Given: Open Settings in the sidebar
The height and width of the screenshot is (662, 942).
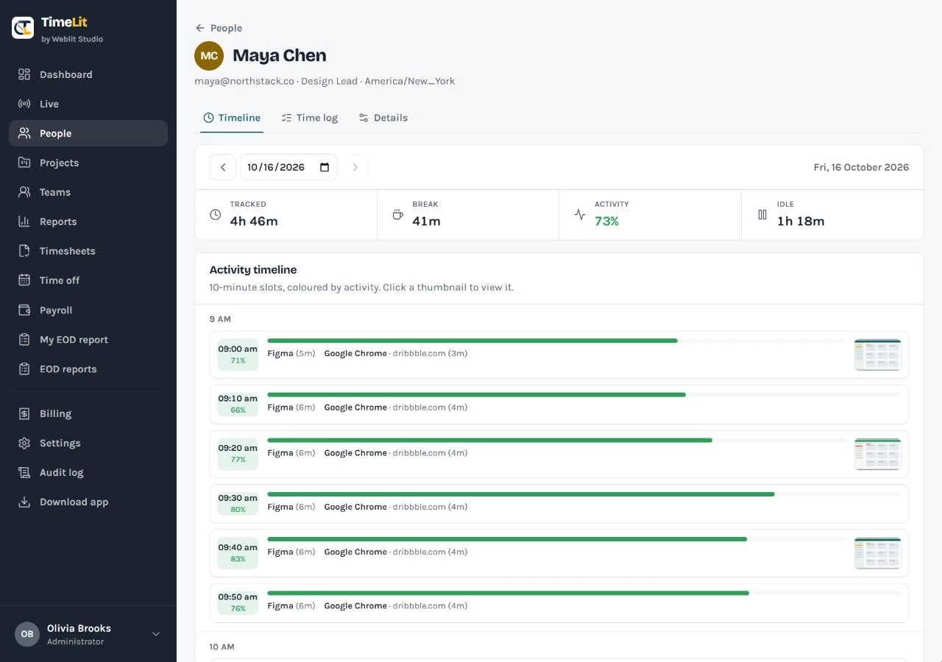Looking at the screenshot, I should click(x=88, y=443).
